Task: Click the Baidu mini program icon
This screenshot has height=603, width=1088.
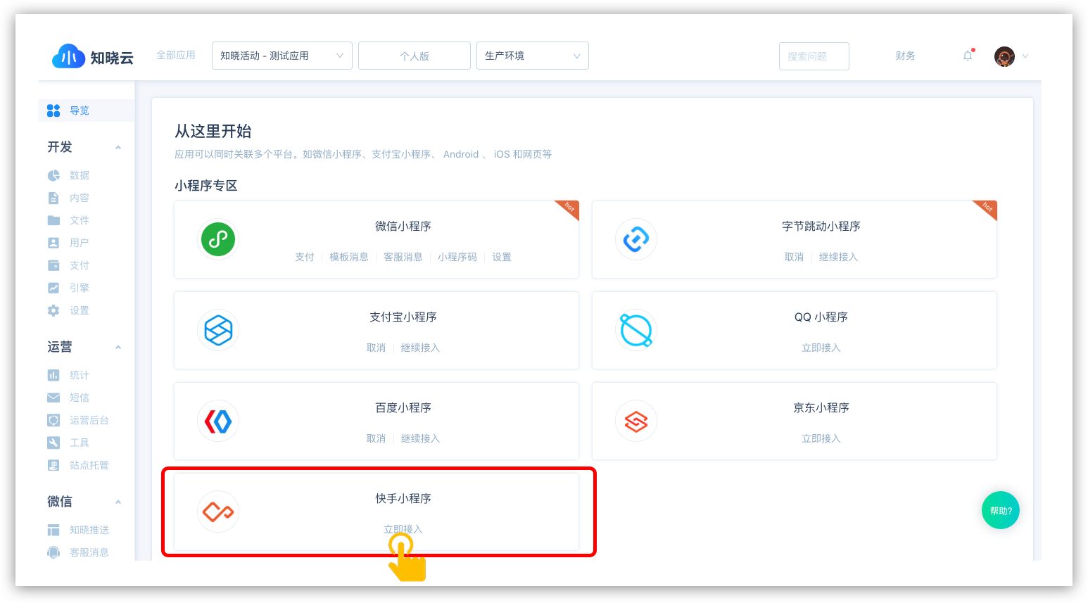Action: (x=218, y=421)
